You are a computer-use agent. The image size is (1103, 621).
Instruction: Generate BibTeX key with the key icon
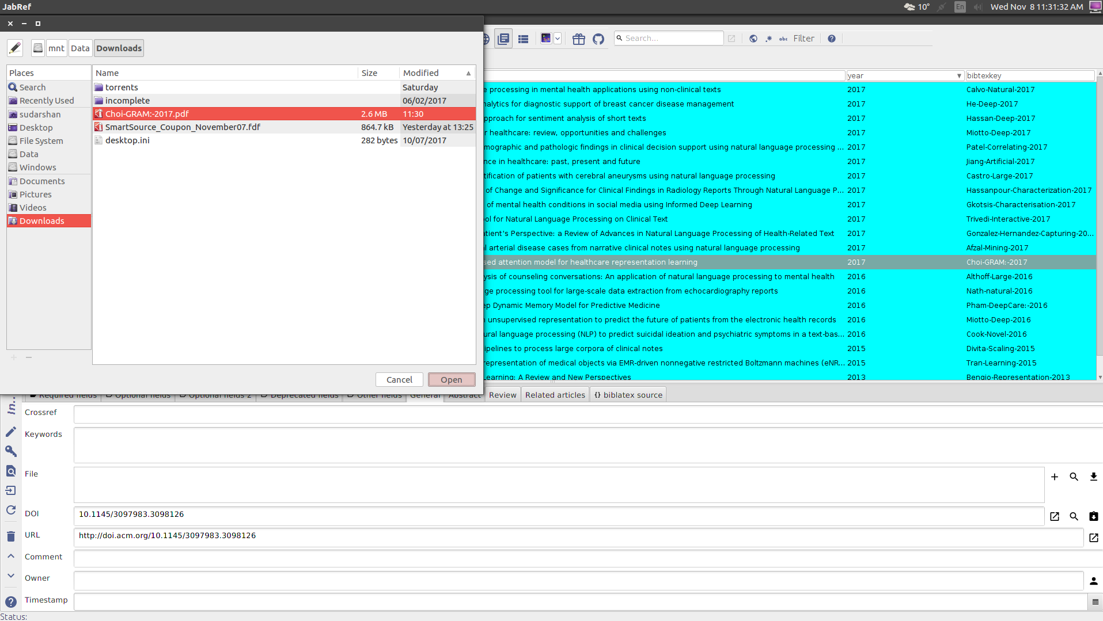[x=10, y=451]
